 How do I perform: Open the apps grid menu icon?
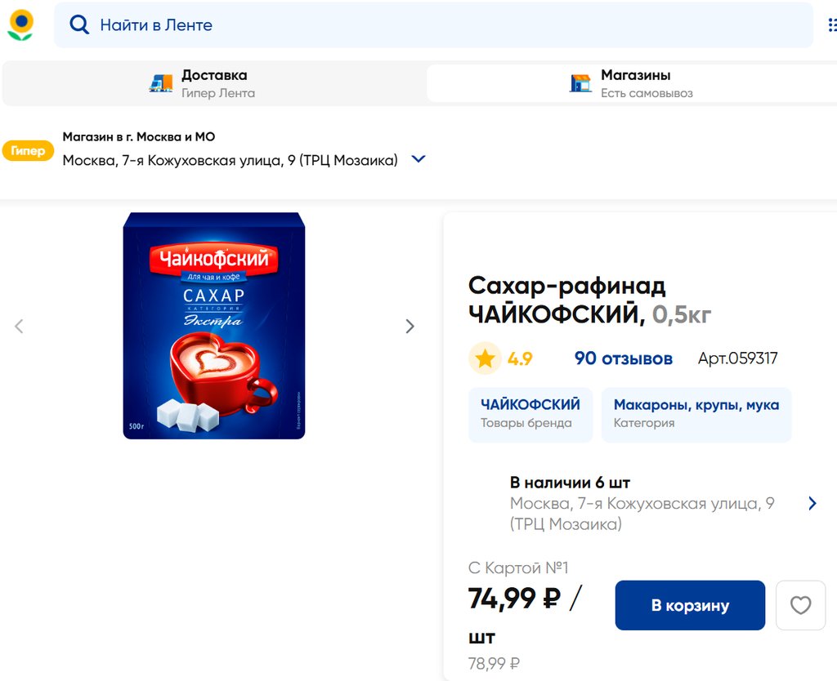tap(832, 25)
